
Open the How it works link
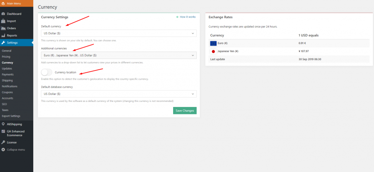coord(187,17)
